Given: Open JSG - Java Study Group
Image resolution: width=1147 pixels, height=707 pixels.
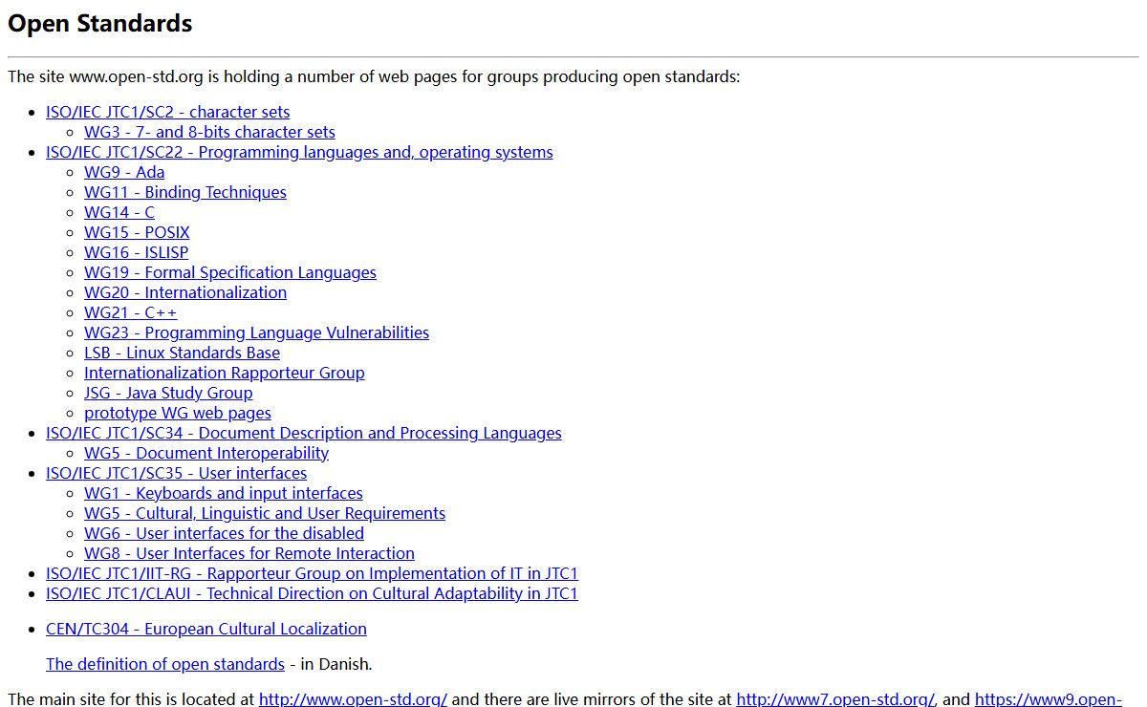Looking at the screenshot, I should click(168, 393).
